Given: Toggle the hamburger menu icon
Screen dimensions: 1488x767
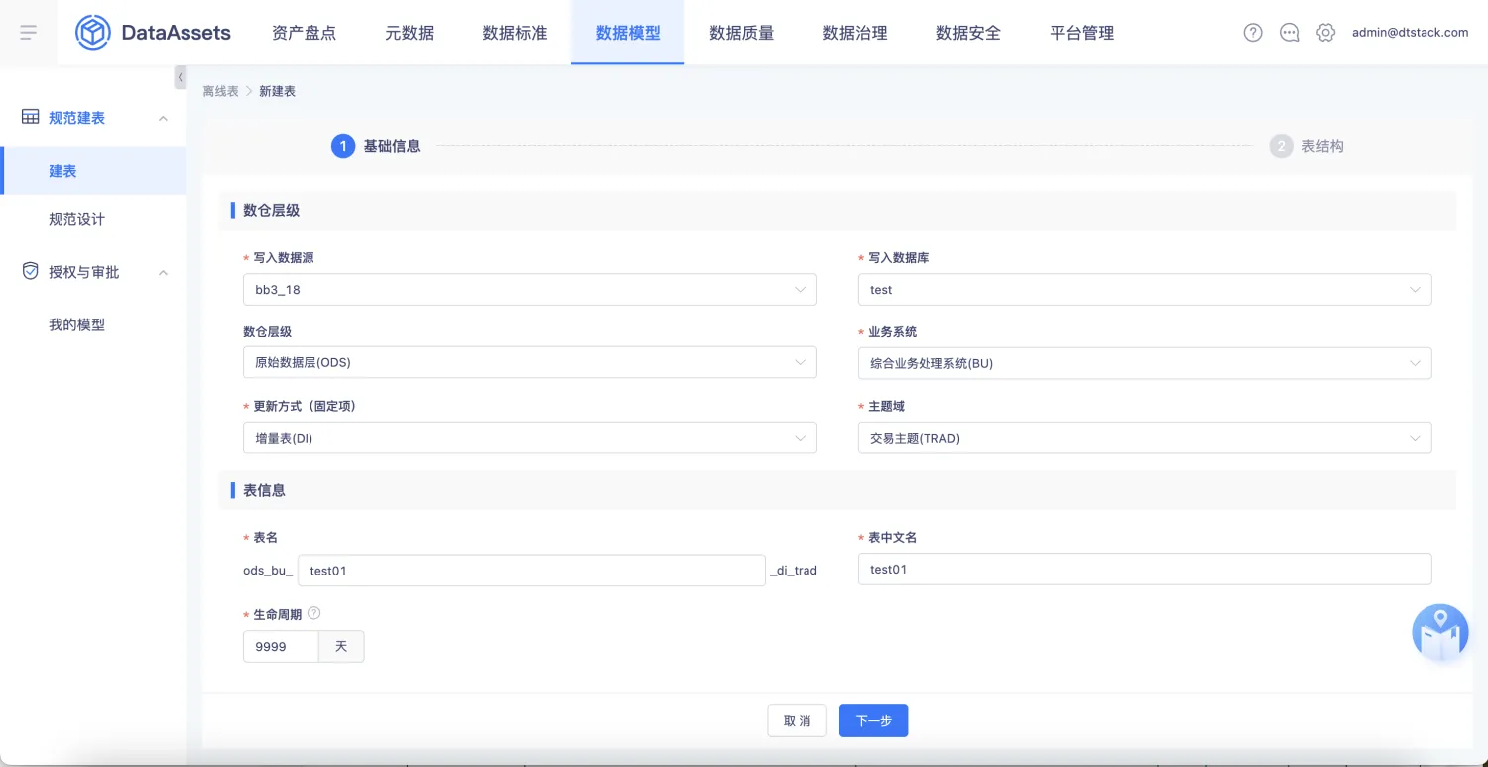Looking at the screenshot, I should [x=28, y=33].
